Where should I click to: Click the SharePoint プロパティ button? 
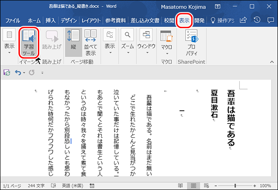(x=192, y=42)
